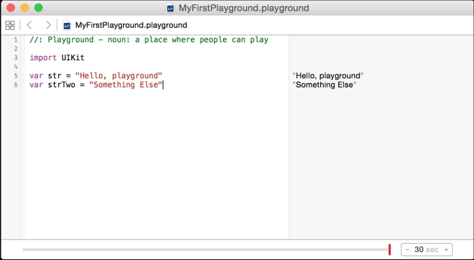Click the "Something Else" string in code

click(x=126, y=85)
